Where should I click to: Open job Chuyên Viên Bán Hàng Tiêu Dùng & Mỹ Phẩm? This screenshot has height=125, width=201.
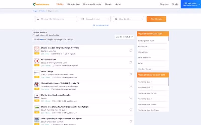coord(60,48)
